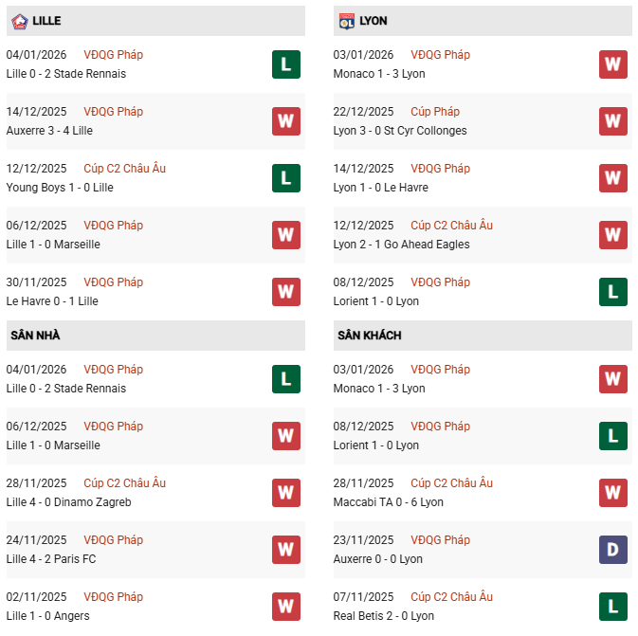This screenshot has width=638, height=636.
Task: Open VĐQG Pháp link for Auxerre 3-4 Lille
Action: [113, 112]
